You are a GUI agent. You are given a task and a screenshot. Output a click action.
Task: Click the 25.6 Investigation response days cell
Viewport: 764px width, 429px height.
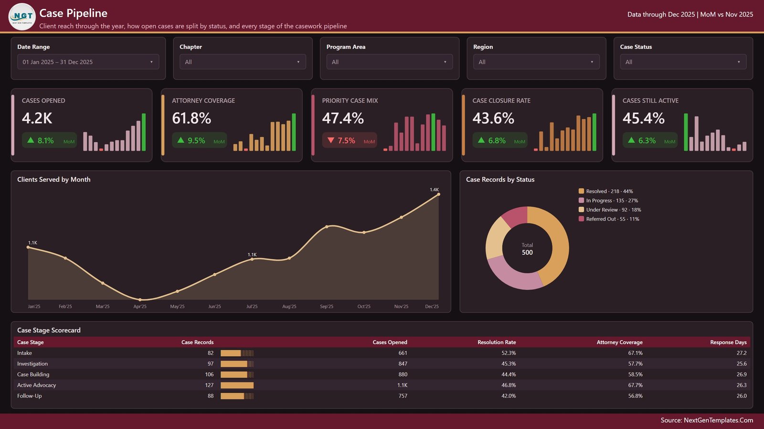coord(742,364)
